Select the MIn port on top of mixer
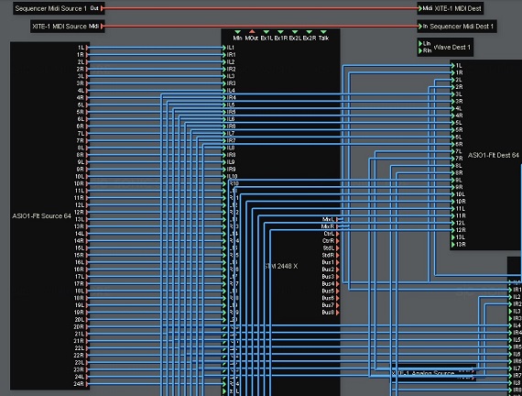The image size is (522, 396). pos(237,32)
